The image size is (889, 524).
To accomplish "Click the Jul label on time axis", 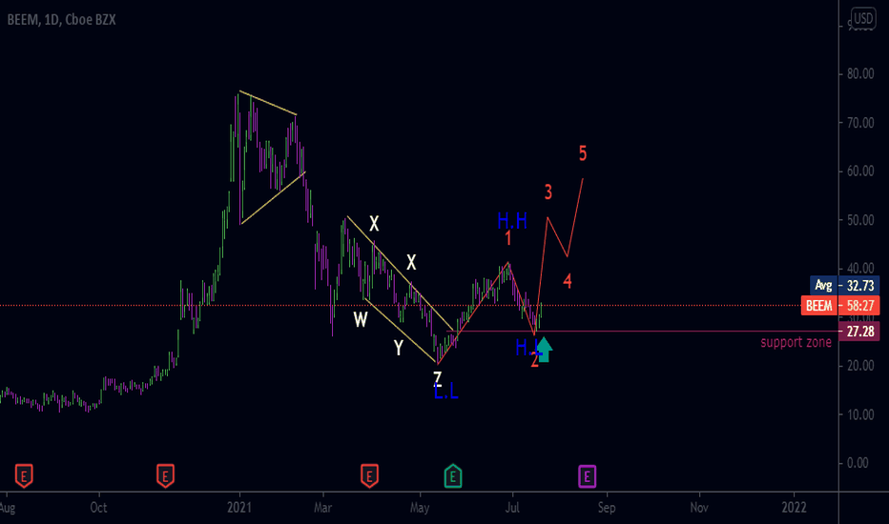I will [x=512, y=507].
